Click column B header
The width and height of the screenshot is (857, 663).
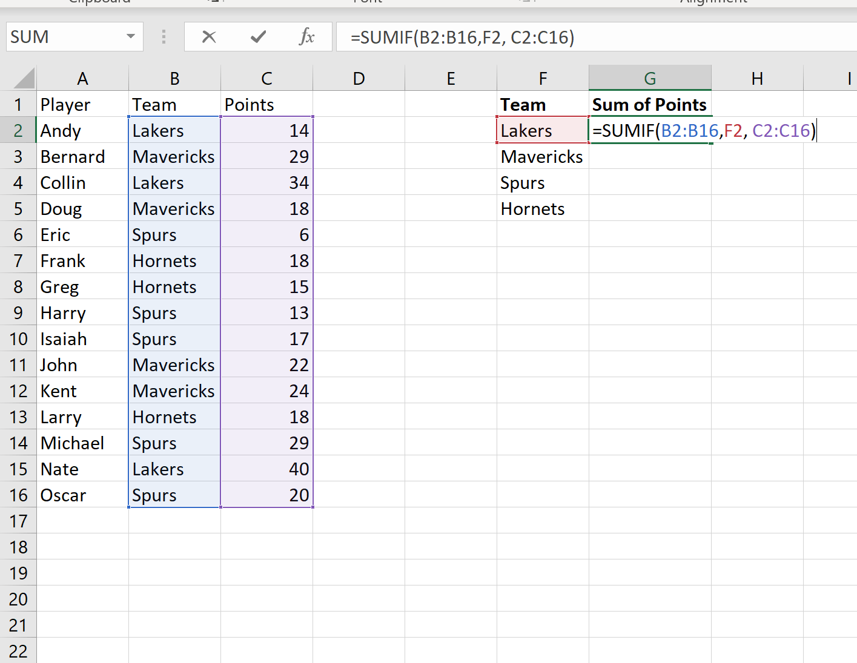pos(174,78)
